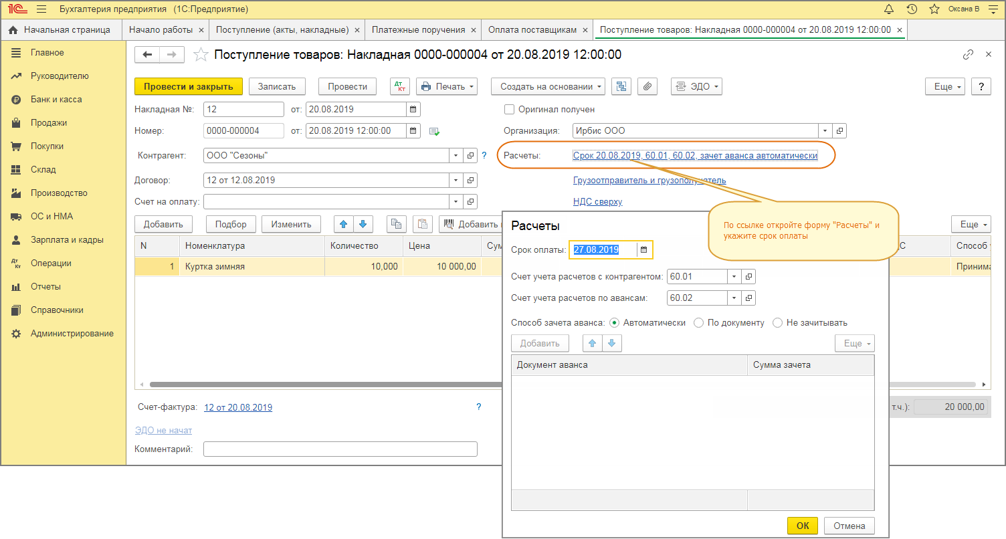This screenshot has height=539, width=1006.
Task: Expand account 60.01 dropdown
Action: (x=734, y=276)
